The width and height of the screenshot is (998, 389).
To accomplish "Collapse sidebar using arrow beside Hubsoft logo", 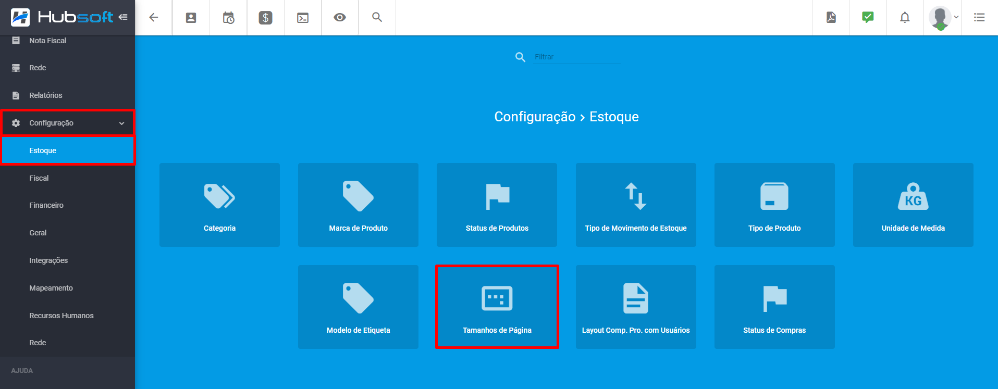I will point(123,17).
